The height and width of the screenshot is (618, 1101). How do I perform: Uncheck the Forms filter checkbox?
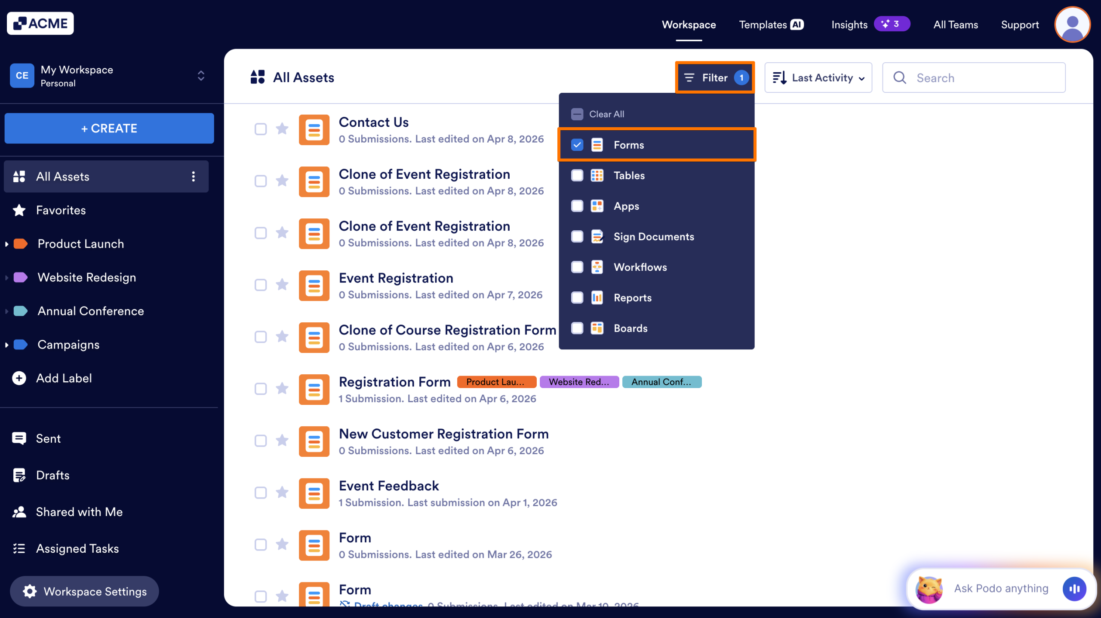click(x=577, y=145)
